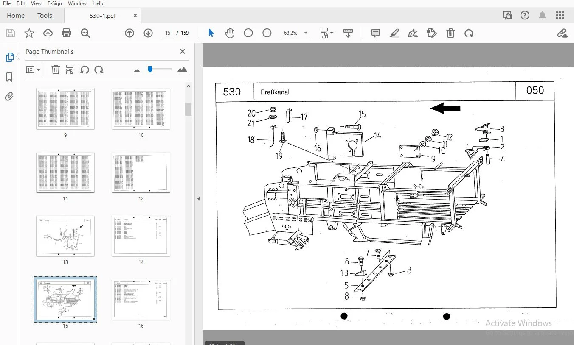Click the thumbnail panel scrollbar
Viewport: 574px width, 345px height.
coord(188,109)
